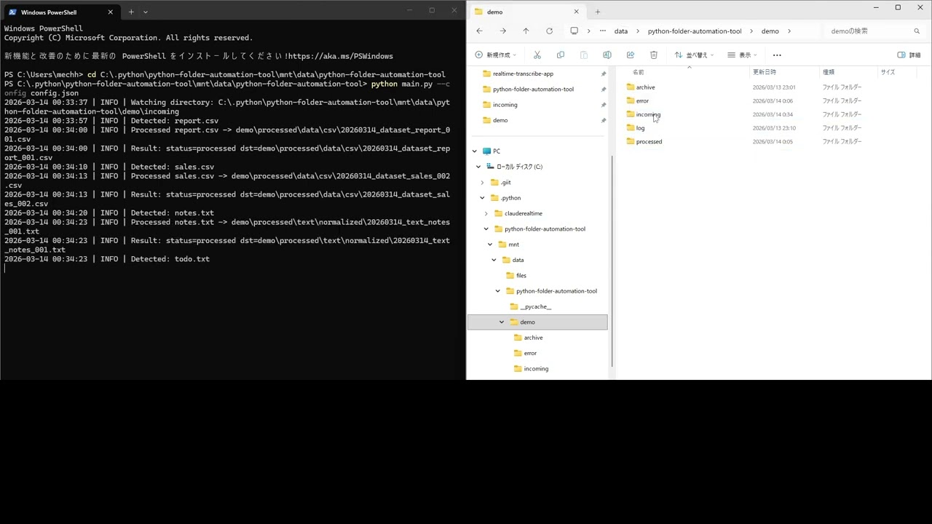Image resolution: width=932 pixels, height=524 pixels.
Task: Open pinned python-folder-automation-tool in quick access
Action: pos(533,89)
